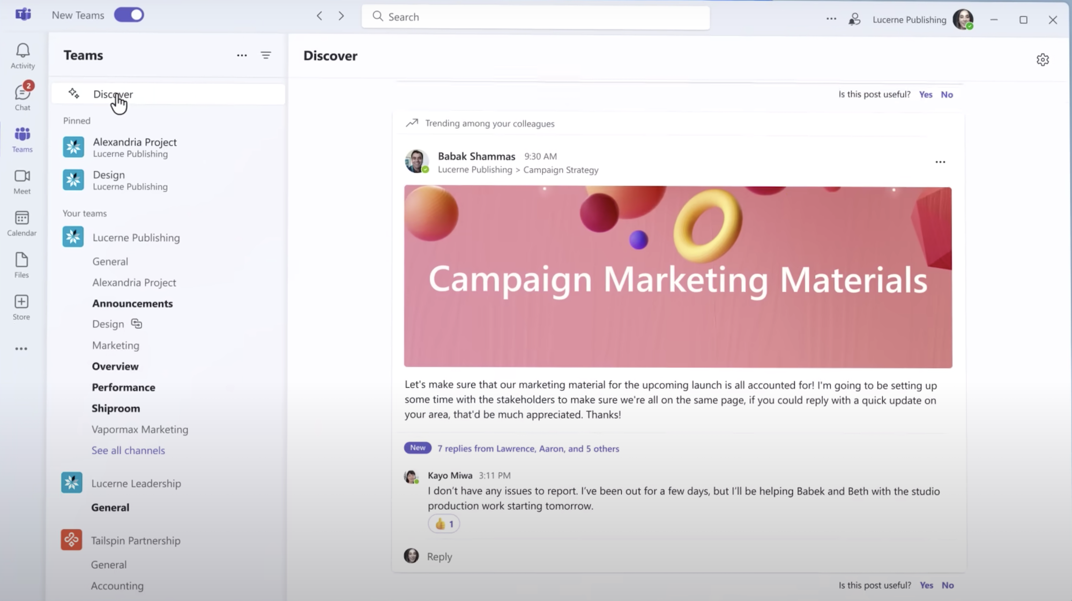
Task: Open Discover feed settings gear
Action: click(1043, 59)
